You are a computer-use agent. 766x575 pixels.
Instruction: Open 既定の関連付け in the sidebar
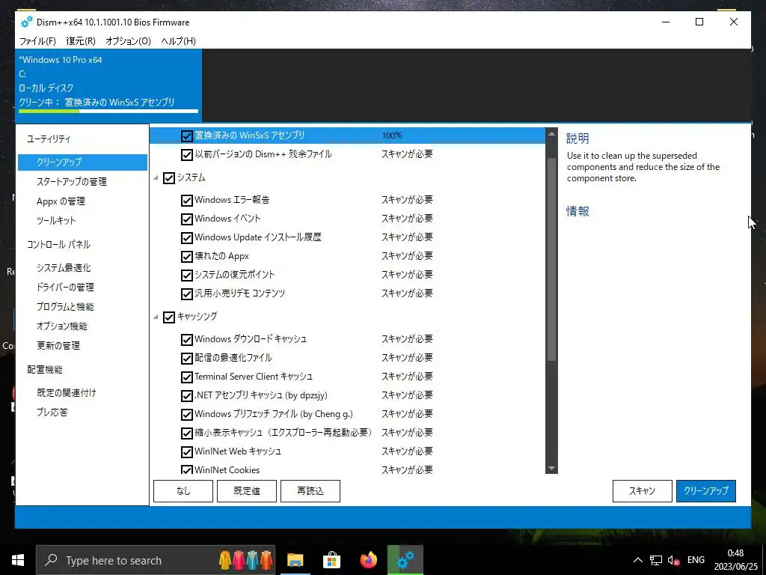pos(67,392)
